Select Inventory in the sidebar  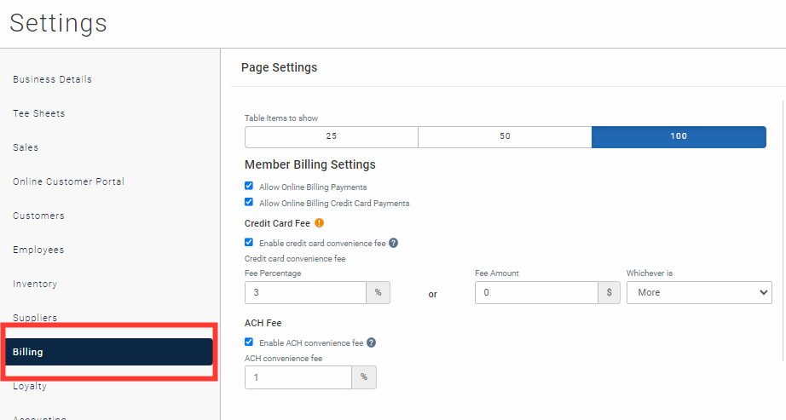tap(35, 284)
